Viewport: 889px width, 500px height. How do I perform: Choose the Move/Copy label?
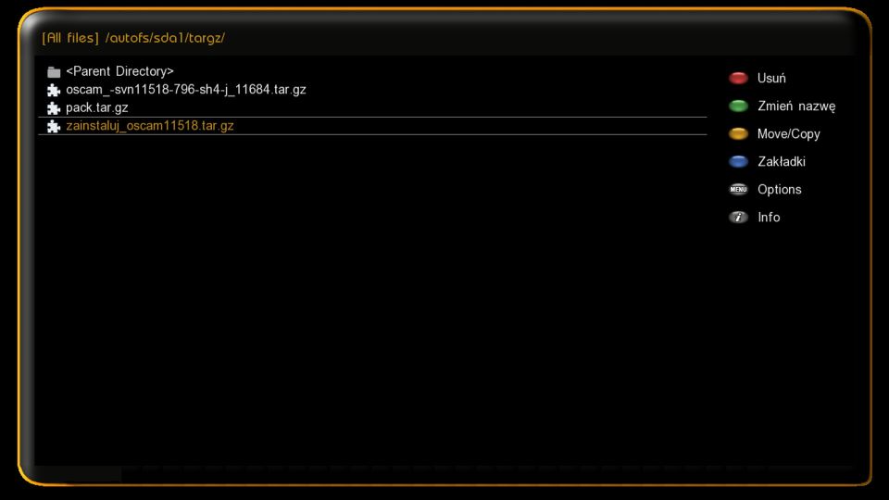tap(789, 133)
